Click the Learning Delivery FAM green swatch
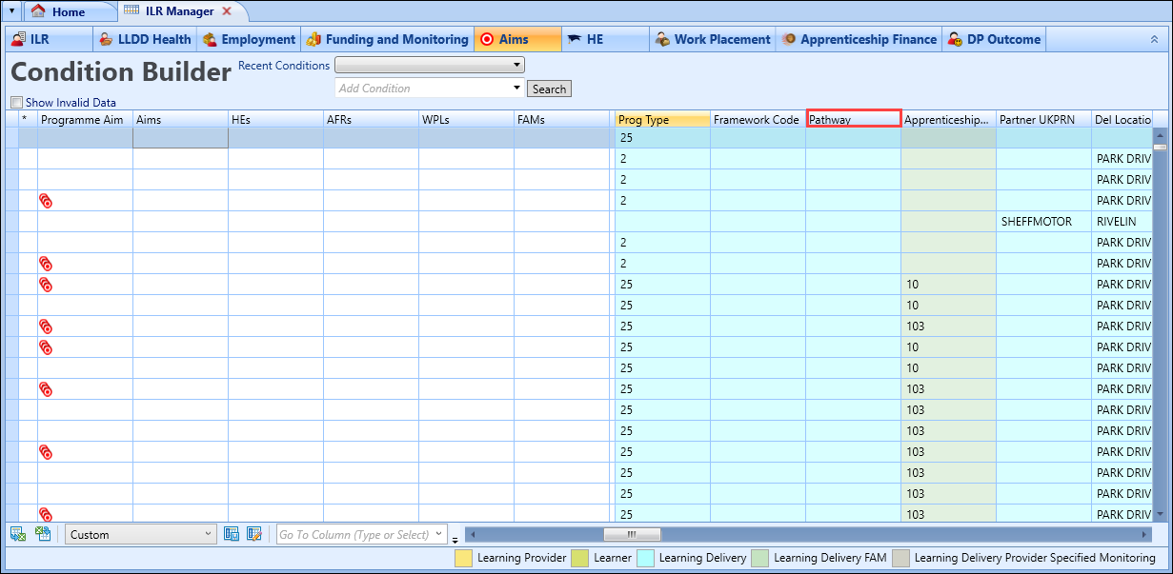This screenshot has width=1173, height=574. 759,558
